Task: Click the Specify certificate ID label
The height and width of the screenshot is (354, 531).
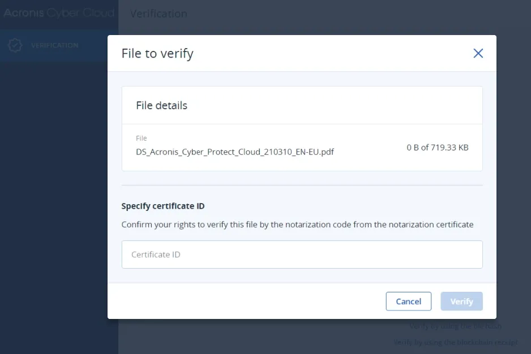Action: coord(166,206)
